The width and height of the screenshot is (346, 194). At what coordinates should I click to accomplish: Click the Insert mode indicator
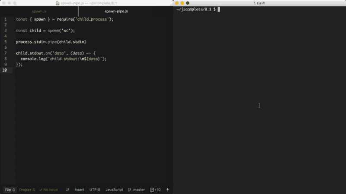click(x=79, y=190)
